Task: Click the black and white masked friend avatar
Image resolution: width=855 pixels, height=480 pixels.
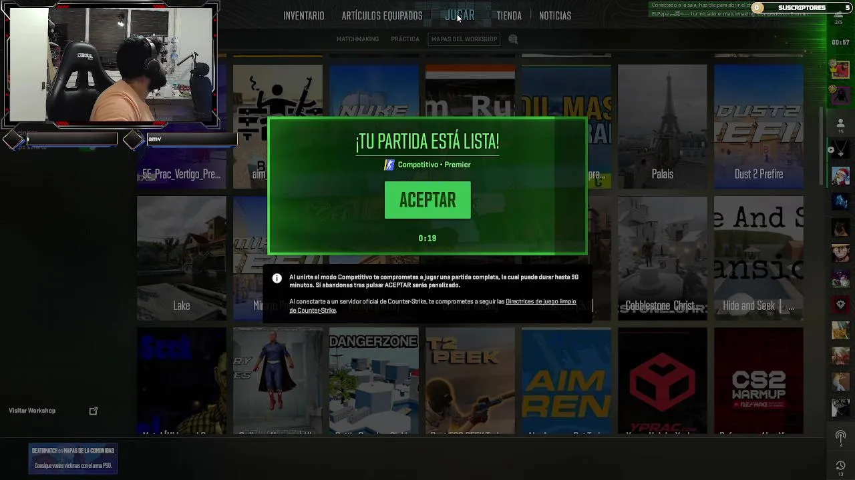Action: [840, 407]
